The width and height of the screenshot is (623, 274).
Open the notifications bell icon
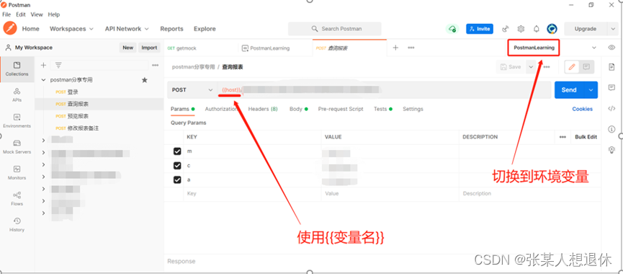tap(537, 29)
